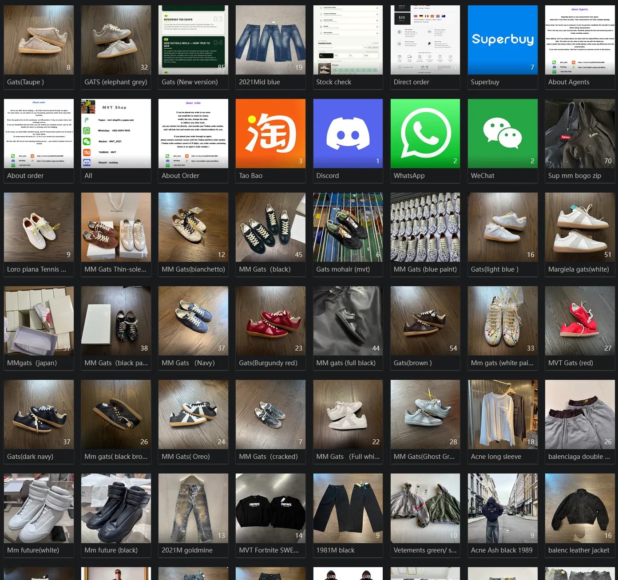The width and height of the screenshot is (618, 580).
Task: Select the Gats(Burgundy red) shoes thumbnail
Action: [x=270, y=321]
